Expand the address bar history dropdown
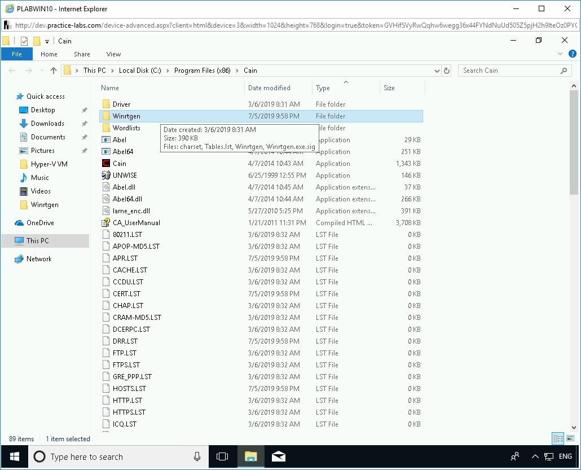This screenshot has width=581, height=470. (x=437, y=70)
